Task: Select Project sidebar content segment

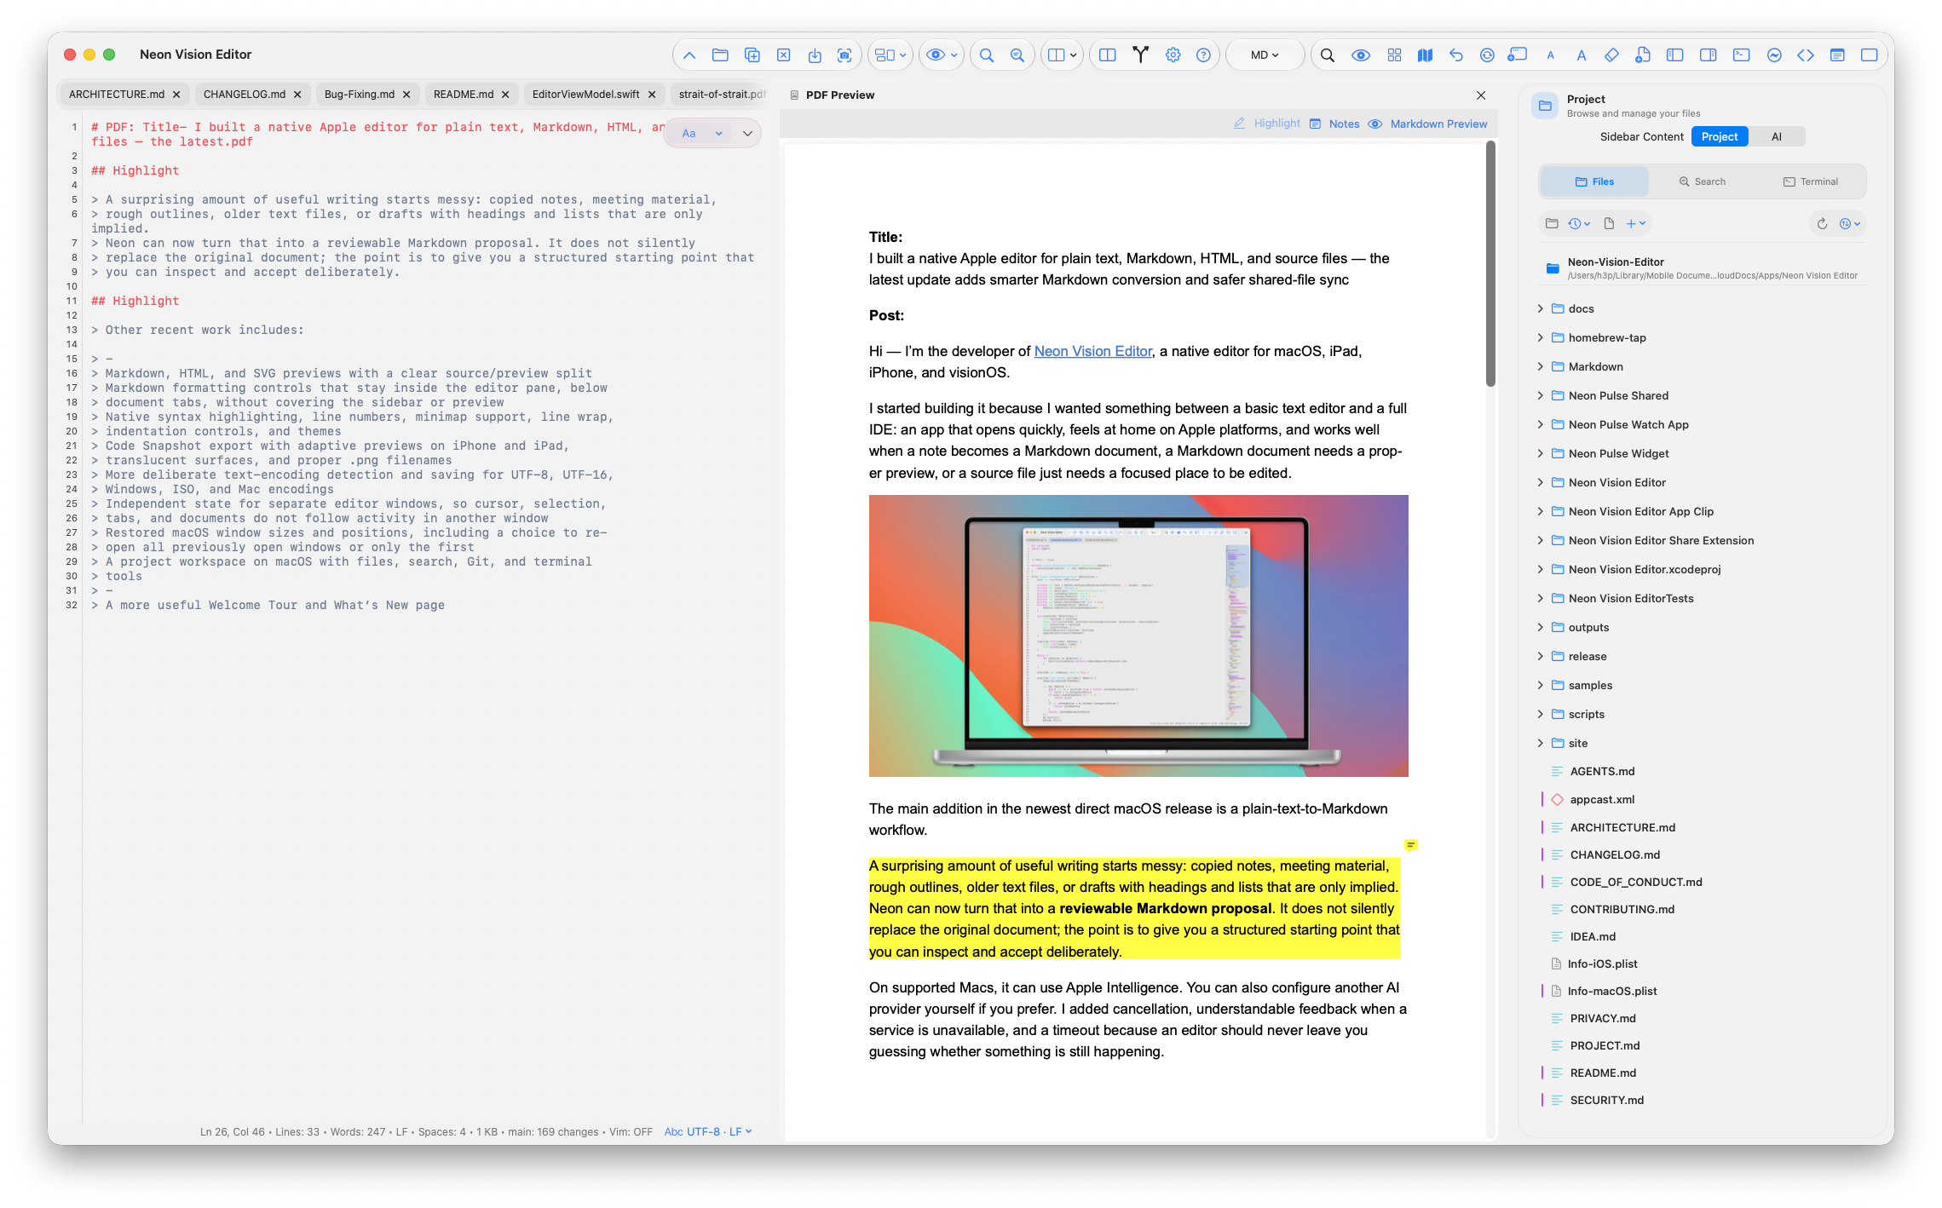Action: pos(1719,137)
